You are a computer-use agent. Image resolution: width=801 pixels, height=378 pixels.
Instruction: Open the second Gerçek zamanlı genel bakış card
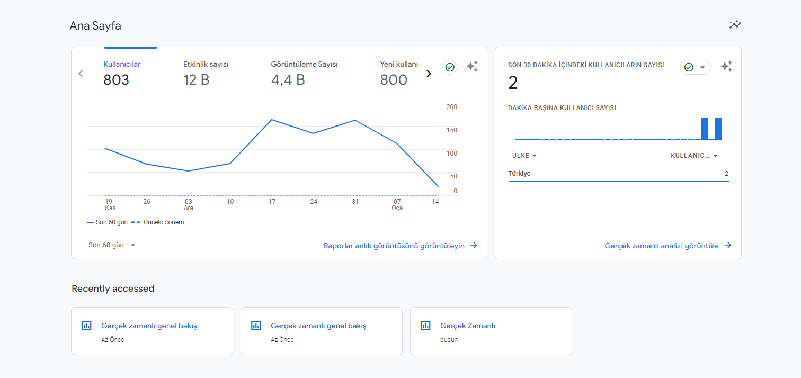point(322,331)
